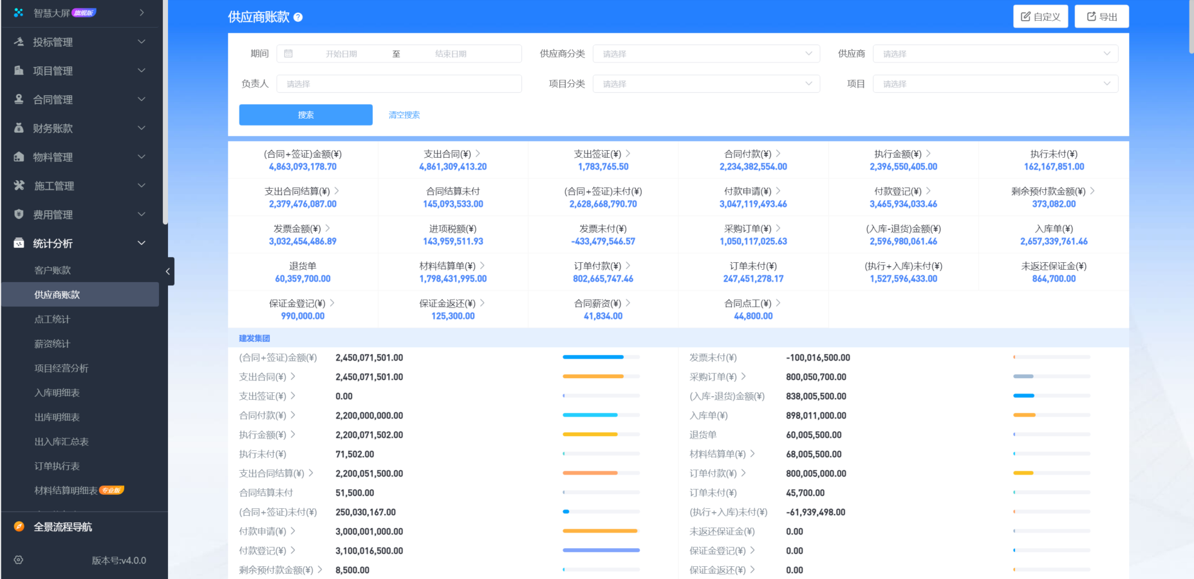
Task: Click the help icon beside 供应商账款 title
Action: pyautogui.click(x=298, y=17)
